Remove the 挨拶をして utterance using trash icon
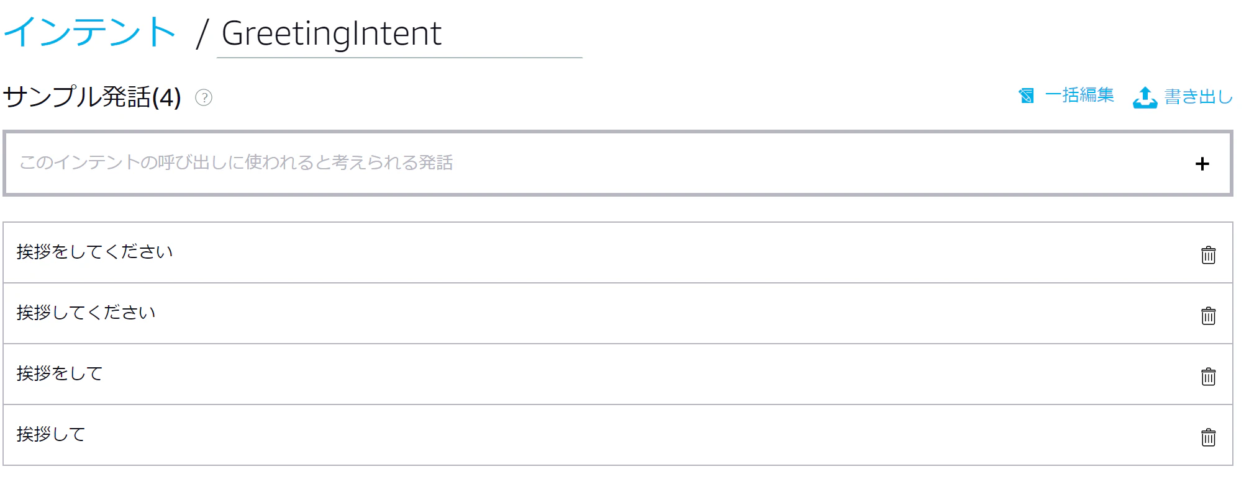This screenshot has height=482, width=1249. coord(1208,376)
